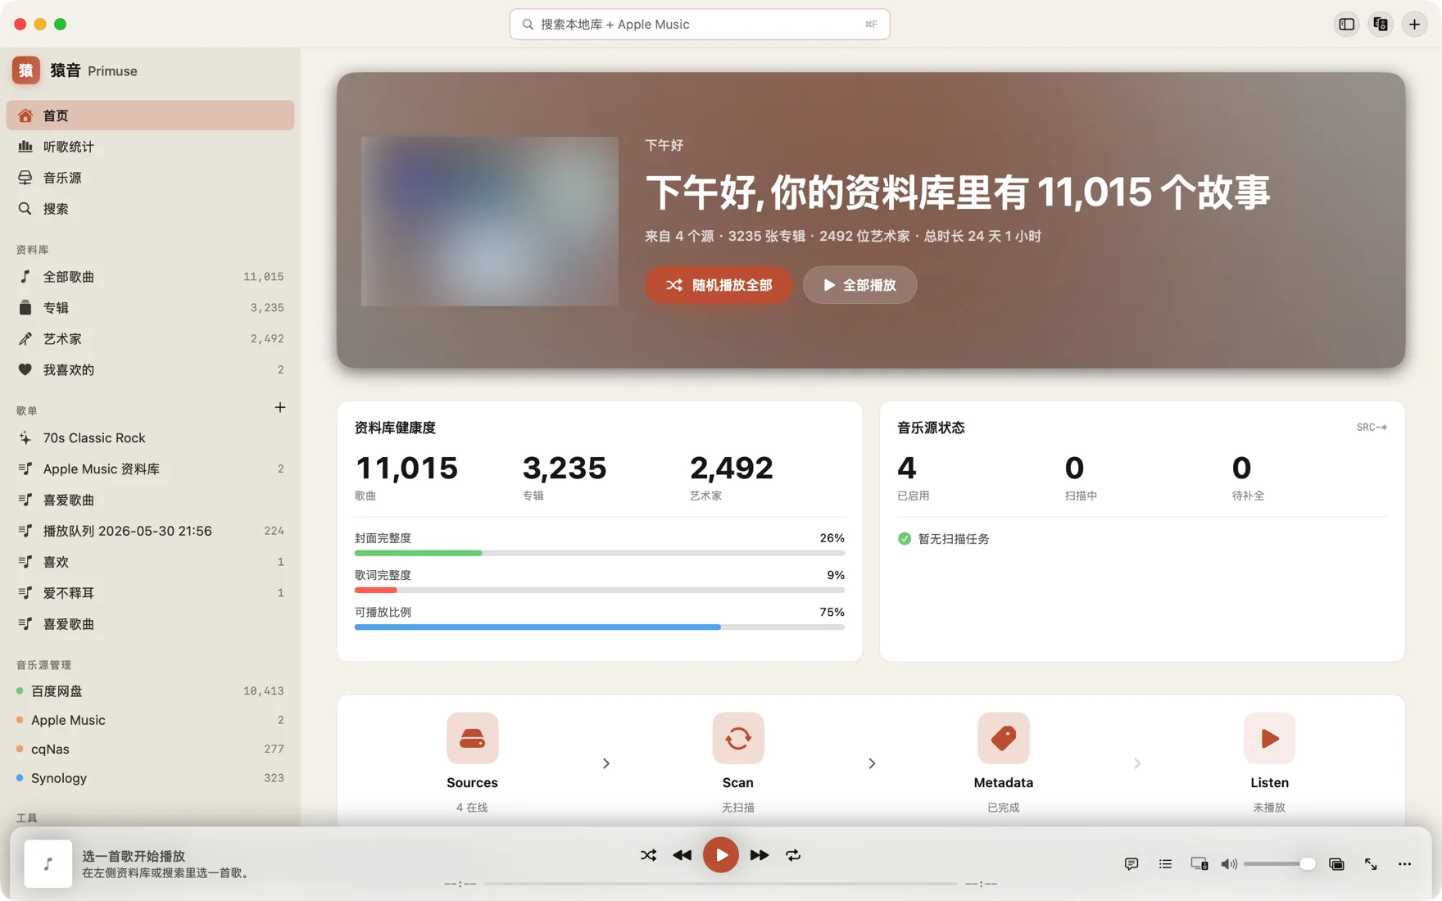The height and width of the screenshot is (901, 1442).
Task: Click the search field 搜索本地库
Action: (x=700, y=25)
